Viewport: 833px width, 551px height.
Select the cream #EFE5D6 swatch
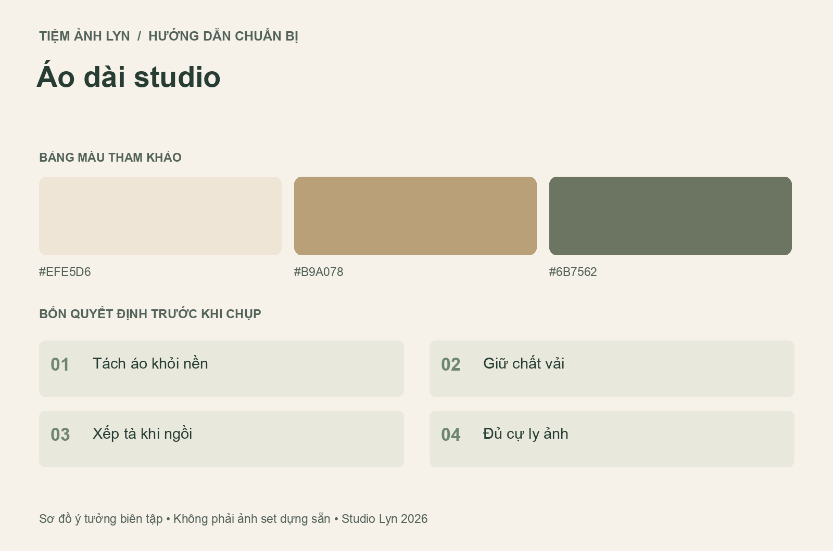[160, 216]
